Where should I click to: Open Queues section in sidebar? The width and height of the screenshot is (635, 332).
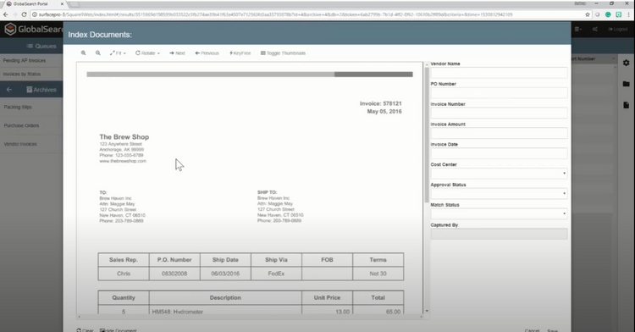41,46
